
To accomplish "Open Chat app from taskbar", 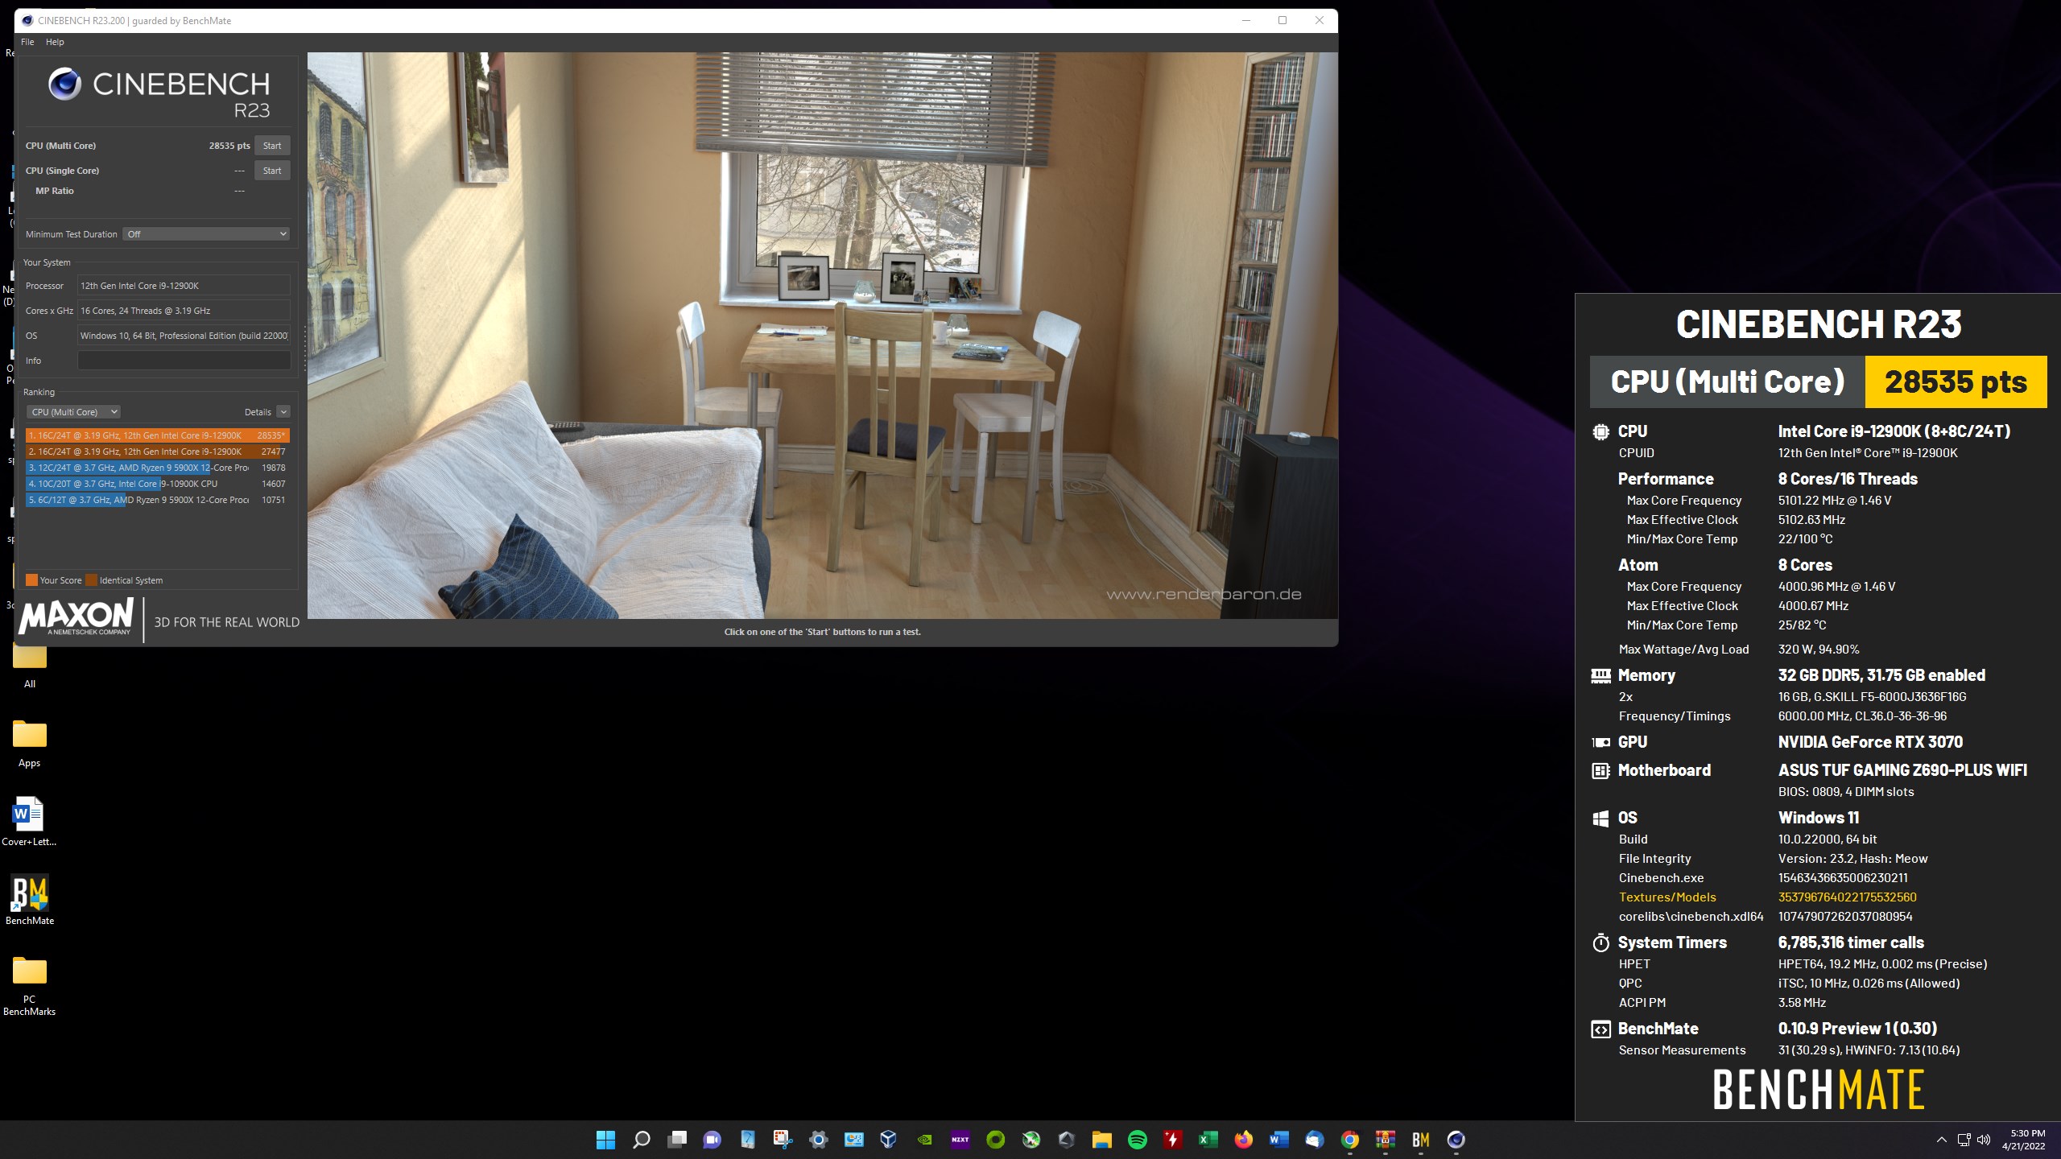I will [712, 1140].
